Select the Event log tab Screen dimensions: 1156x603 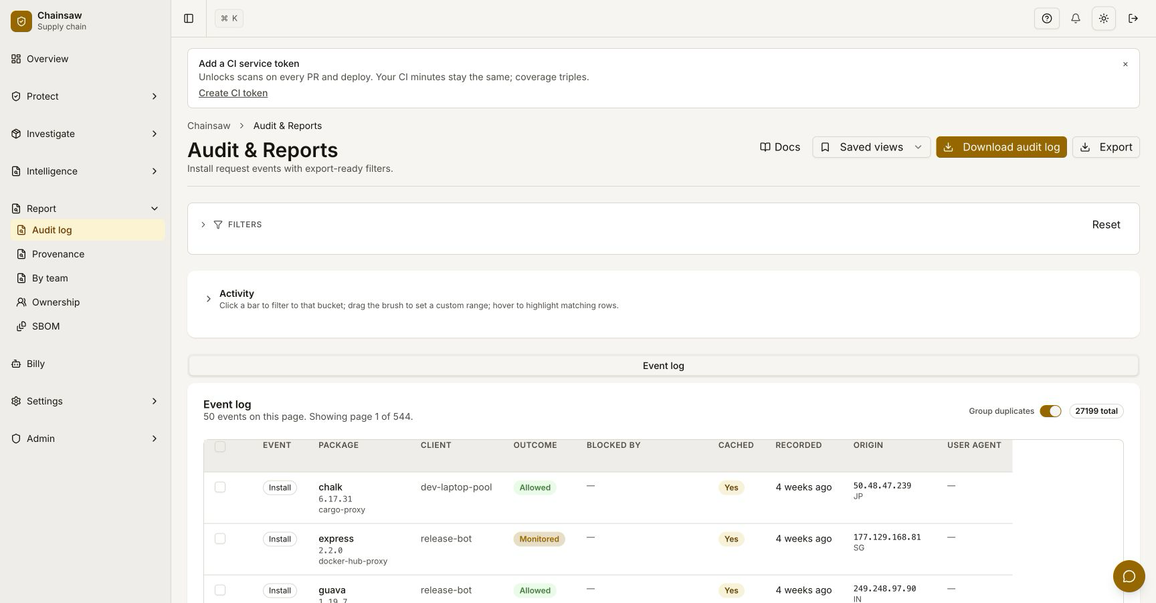663,366
